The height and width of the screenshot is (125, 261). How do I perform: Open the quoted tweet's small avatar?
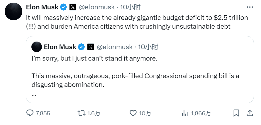tap(37, 47)
